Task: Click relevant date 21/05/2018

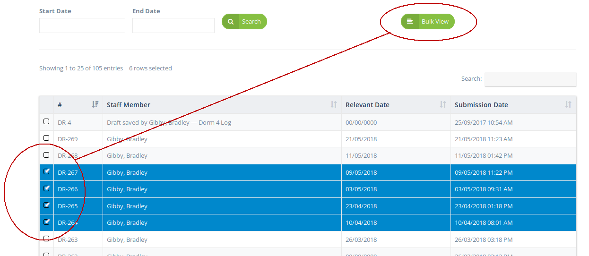Action: [361, 139]
